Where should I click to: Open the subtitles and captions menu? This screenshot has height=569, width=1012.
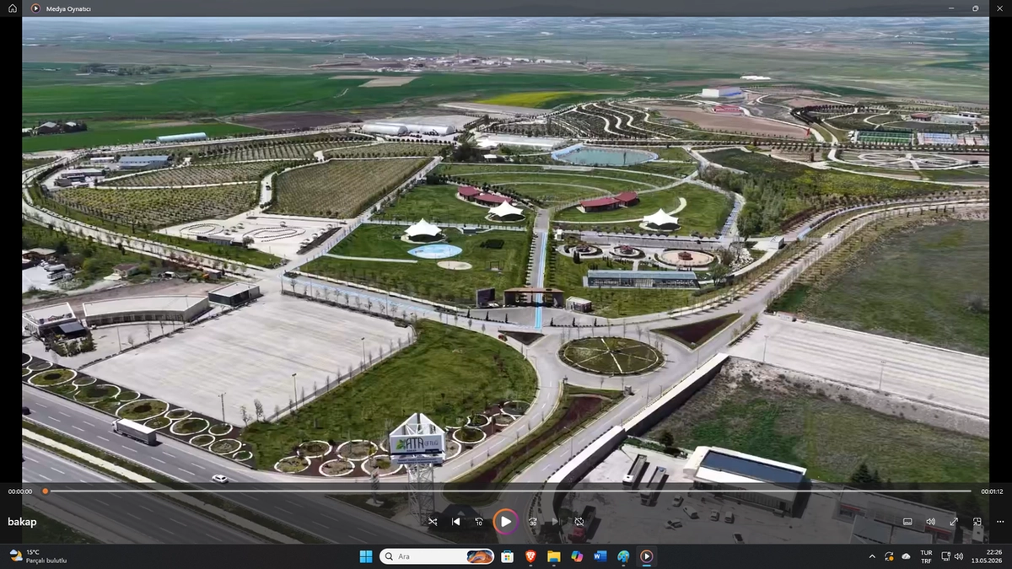point(907,522)
